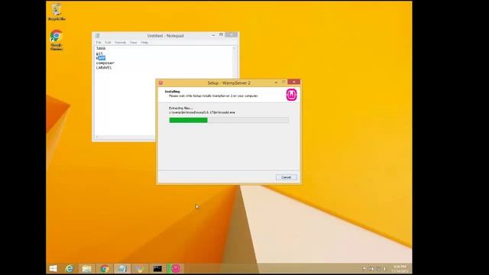Open the Edit menu in Notepad
This screenshot has width=489, height=275.
point(108,43)
